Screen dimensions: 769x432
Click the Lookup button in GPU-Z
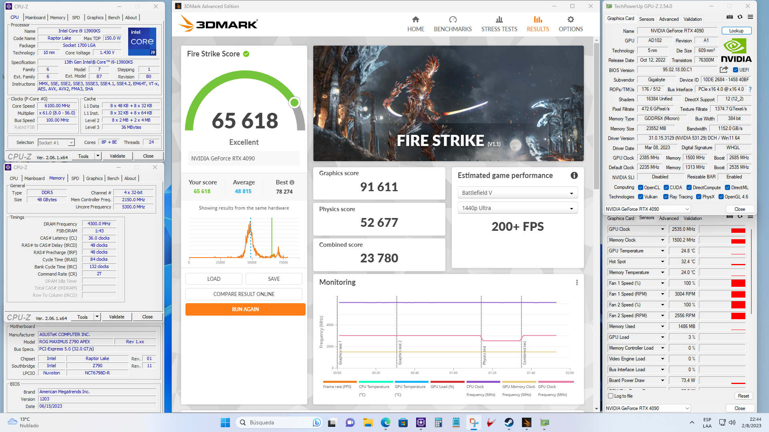(736, 31)
